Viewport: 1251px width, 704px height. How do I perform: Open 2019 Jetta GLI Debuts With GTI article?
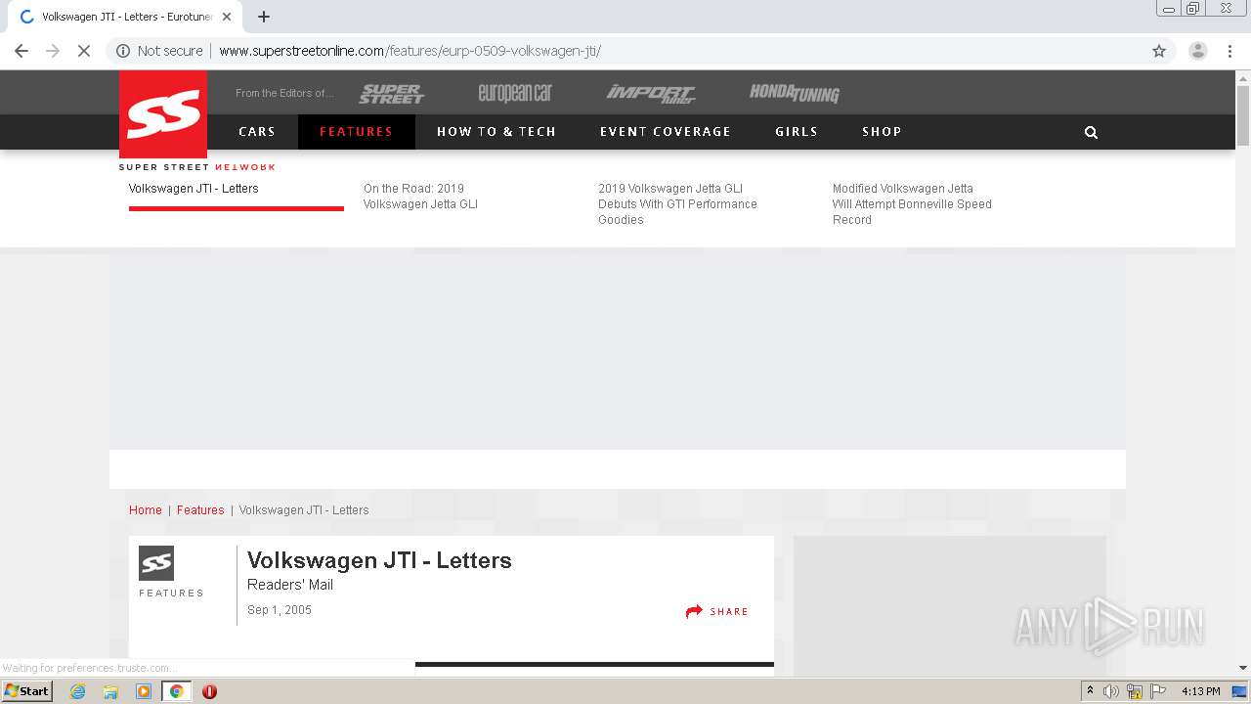point(677,204)
